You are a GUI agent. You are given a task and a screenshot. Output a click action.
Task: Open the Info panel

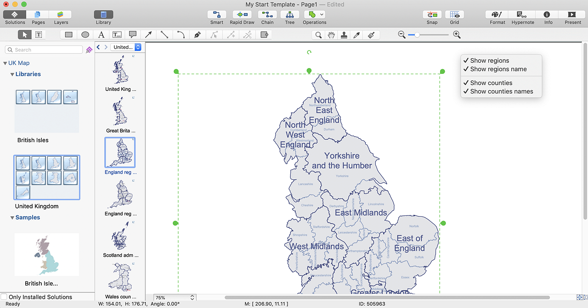coord(547,15)
